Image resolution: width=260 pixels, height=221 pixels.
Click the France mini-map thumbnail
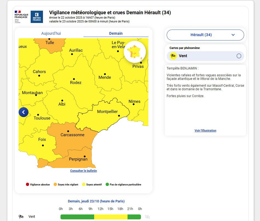pyautogui.click(x=135, y=52)
